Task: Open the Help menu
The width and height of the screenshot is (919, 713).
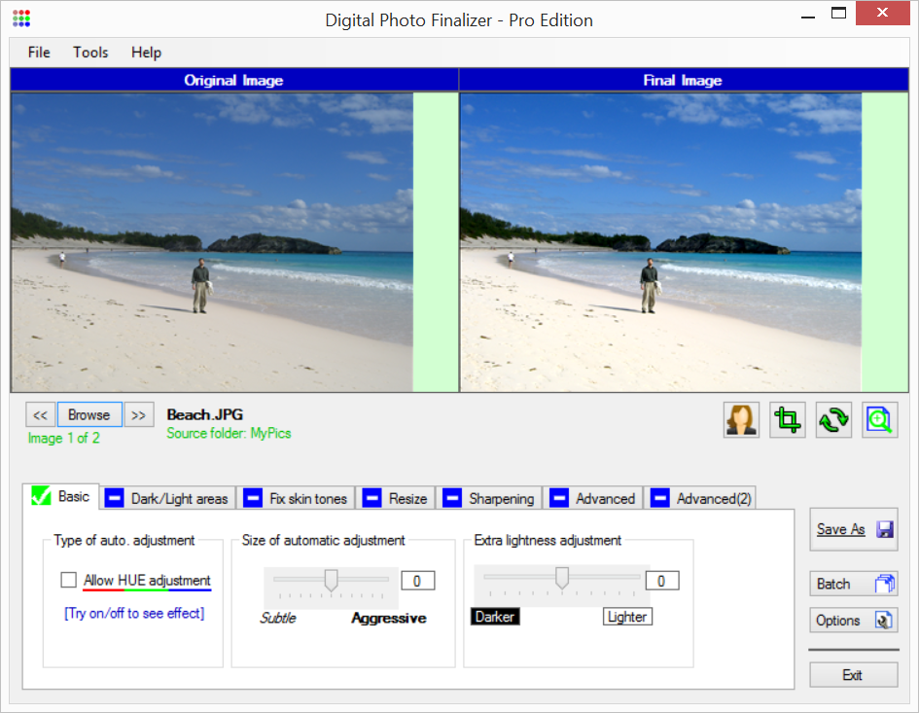Action: (x=146, y=53)
